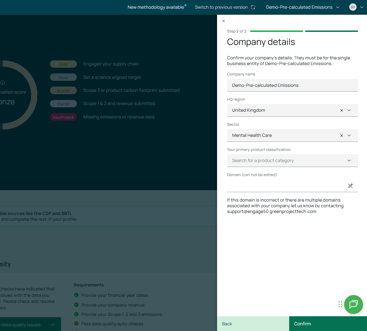The height and width of the screenshot is (331, 367).
Task: Click the Gold tier badge
Action: point(63,64)
